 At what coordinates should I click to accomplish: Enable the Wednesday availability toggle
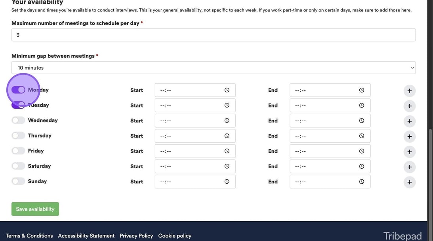point(18,120)
